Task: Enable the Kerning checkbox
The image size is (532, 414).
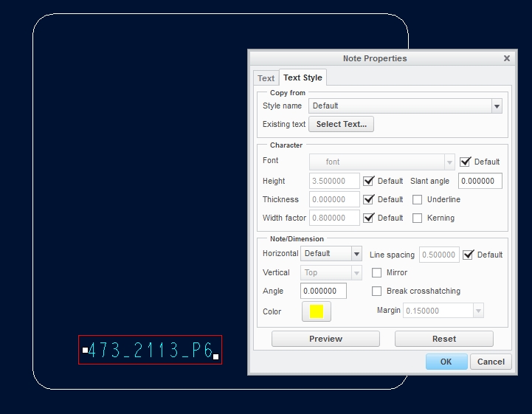Action: pyautogui.click(x=417, y=218)
